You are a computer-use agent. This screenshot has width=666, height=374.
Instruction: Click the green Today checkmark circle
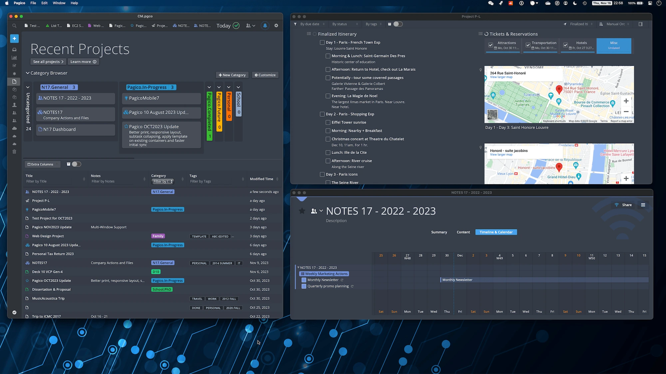[x=236, y=26]
